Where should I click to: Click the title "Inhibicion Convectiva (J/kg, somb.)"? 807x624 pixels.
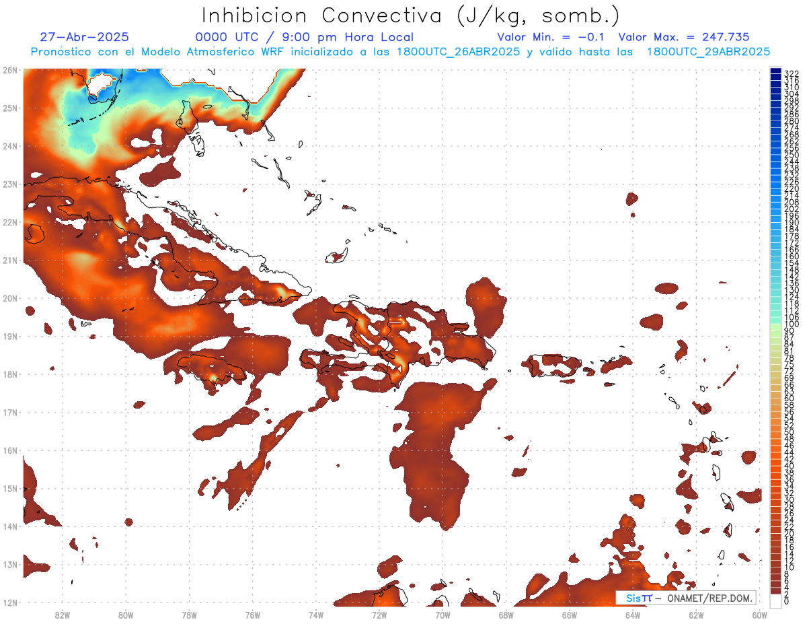click(411, 16)
